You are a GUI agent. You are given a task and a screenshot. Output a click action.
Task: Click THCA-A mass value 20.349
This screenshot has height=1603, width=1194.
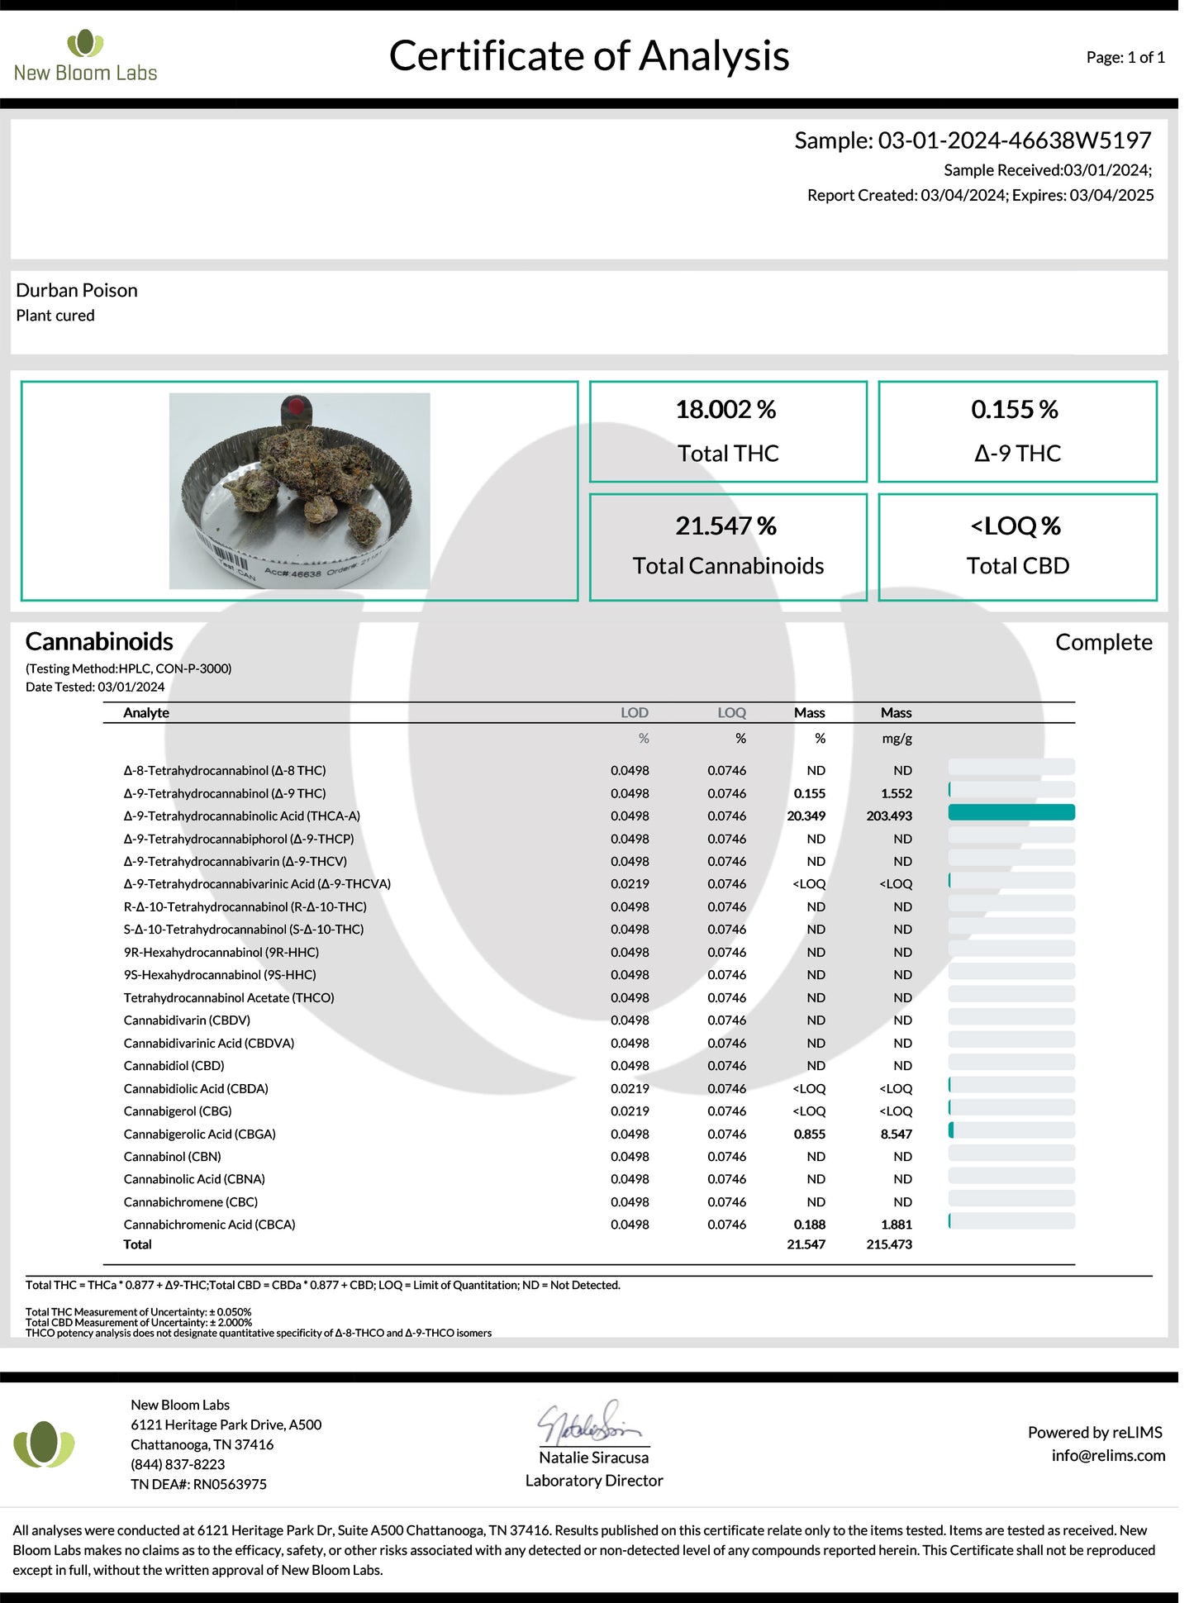(806, 816)
